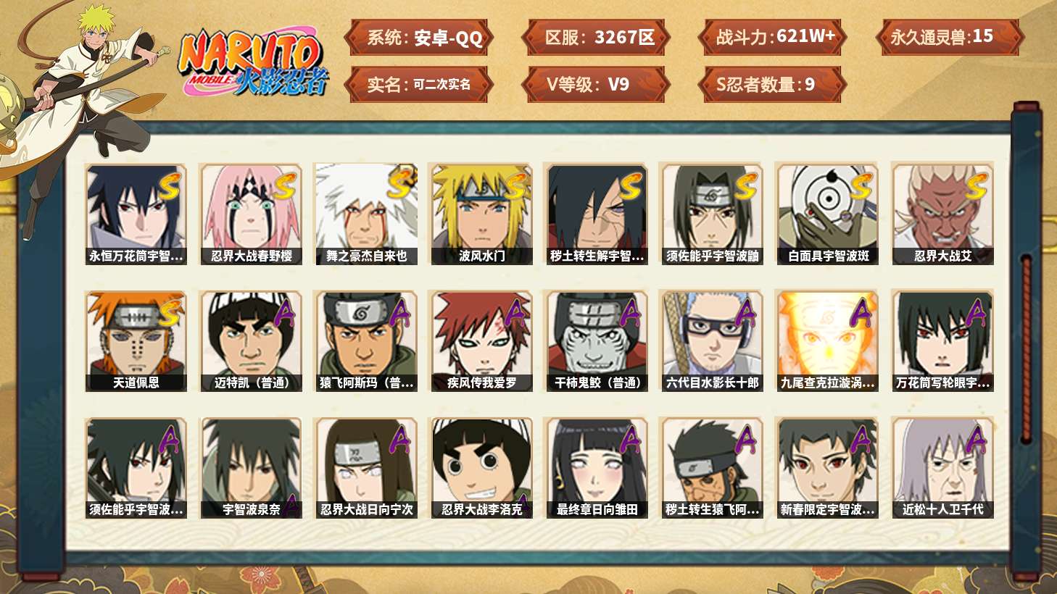The width and height of the screenshot is (1057, 594).
Task: Open the 白面具宇智波斑 character card
Action: coord(827,214)
